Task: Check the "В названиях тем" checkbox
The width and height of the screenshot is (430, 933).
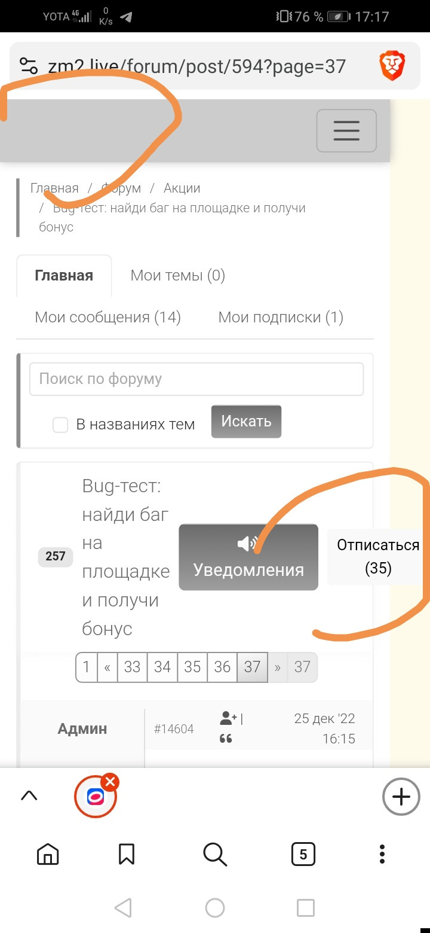Action: [x=60, y=425]
